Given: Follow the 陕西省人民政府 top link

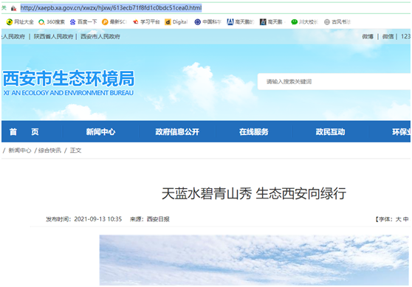Looking at the screenshot, I should pos(54,36).
